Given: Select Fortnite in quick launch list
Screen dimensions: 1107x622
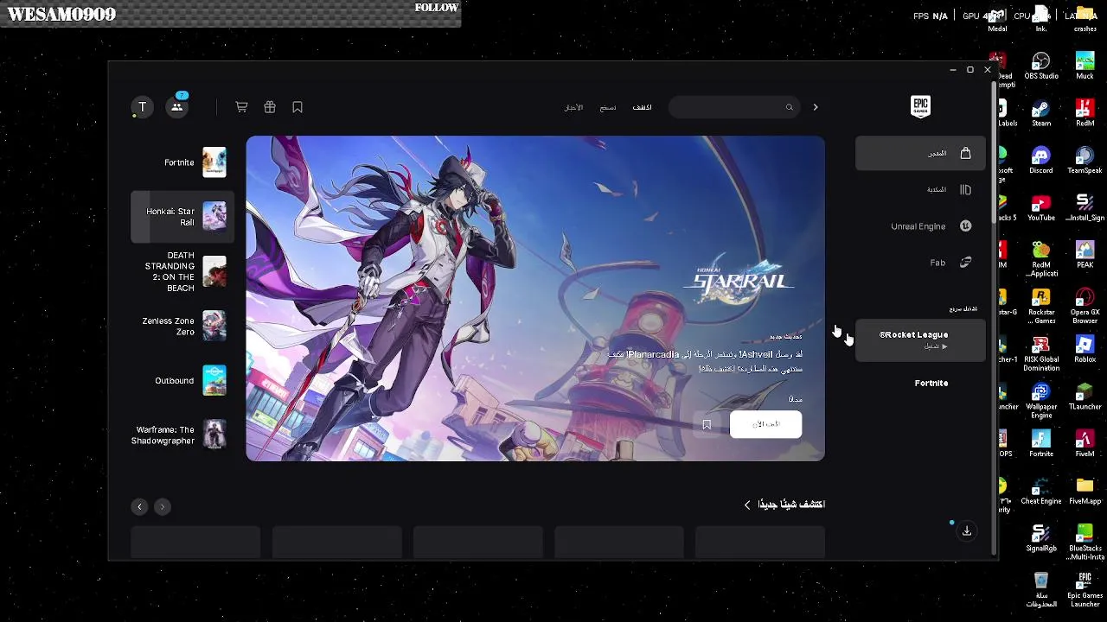Looking at the screenshot, I should click(x=931, y=383).
